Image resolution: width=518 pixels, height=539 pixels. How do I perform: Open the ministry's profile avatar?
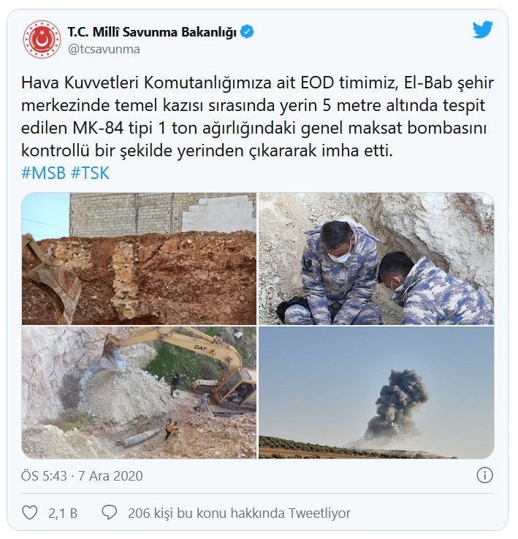(42, 39)
